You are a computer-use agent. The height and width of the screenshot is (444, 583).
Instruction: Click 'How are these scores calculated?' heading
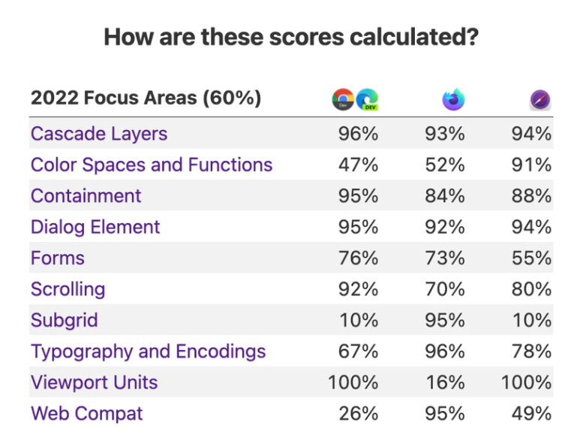[x=290, y=36]
